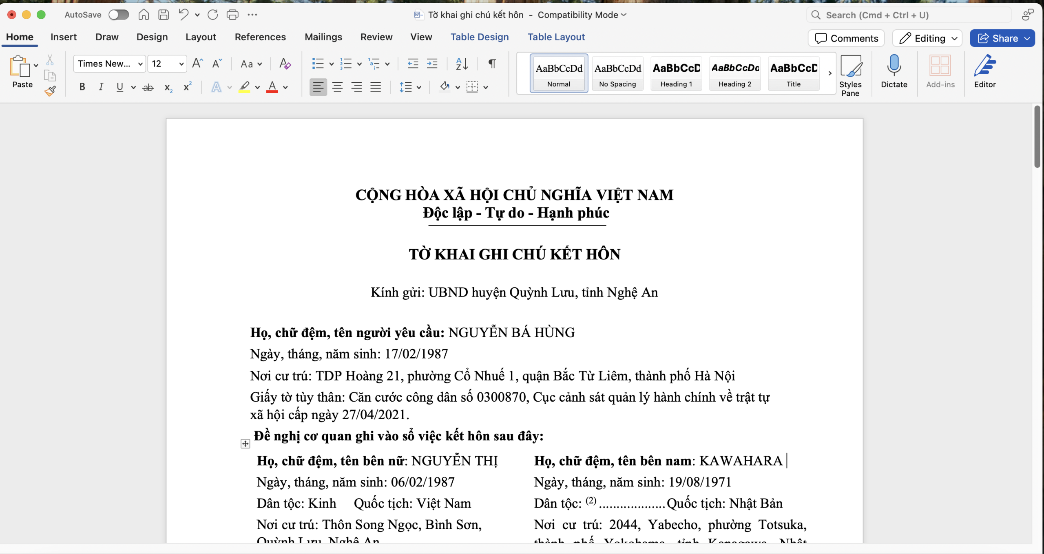Toggle left text alignment
Screen dimensions: 1044x554
(318, 87)
